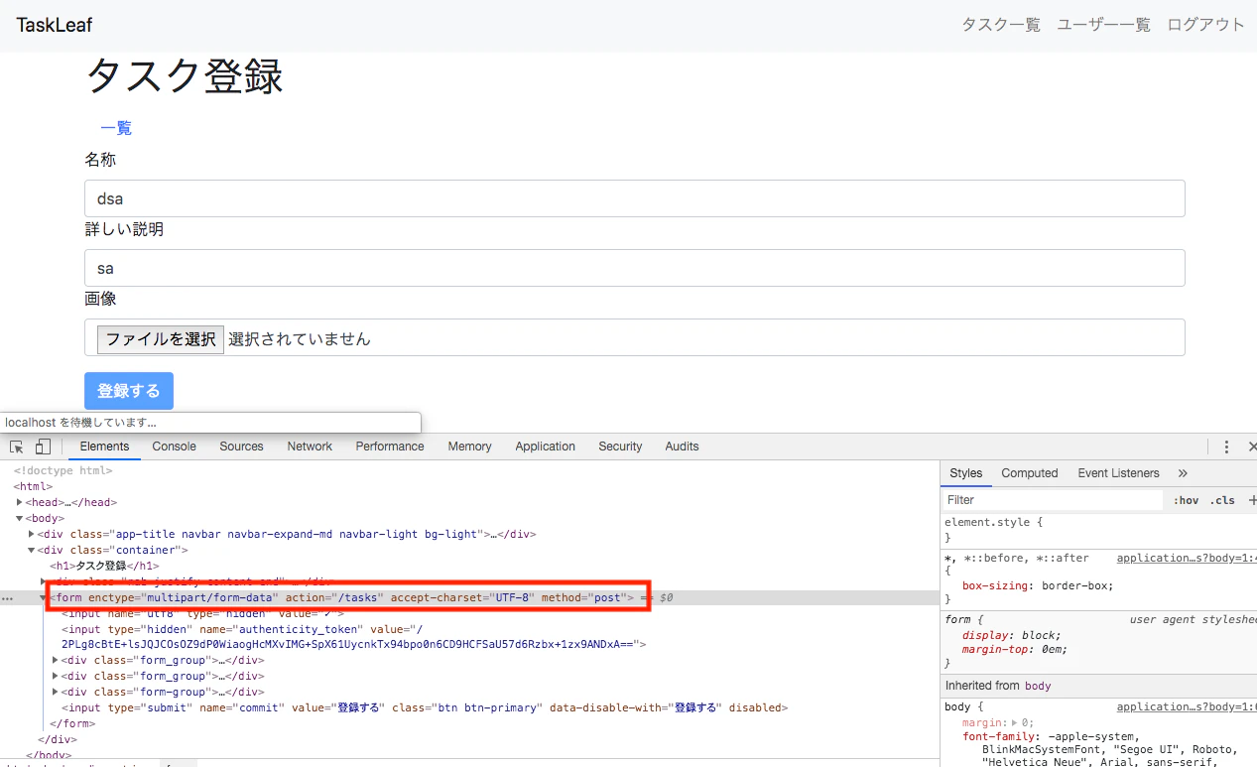Screen dimensions: 1257x767
Task: Click the 登録する submit button
Action: click(x=129, y=391)
